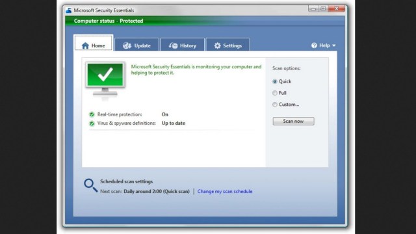This screenshot has height=234, width=416.
Task: Click the house icon on Home tab
Action: pyautogui.click(x=85, y=45)
